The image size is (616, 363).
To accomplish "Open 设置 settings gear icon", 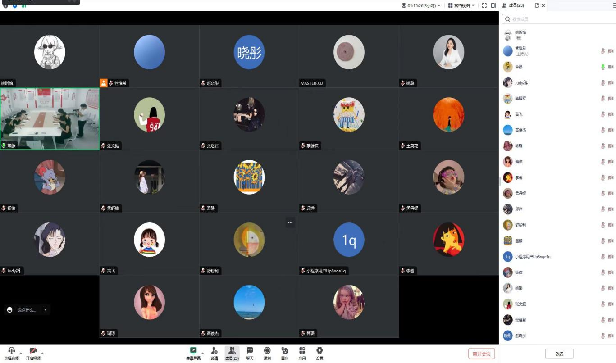I will (319, 351).
